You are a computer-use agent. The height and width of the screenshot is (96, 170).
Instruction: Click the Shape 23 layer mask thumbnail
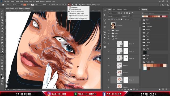tap(126, 80)
